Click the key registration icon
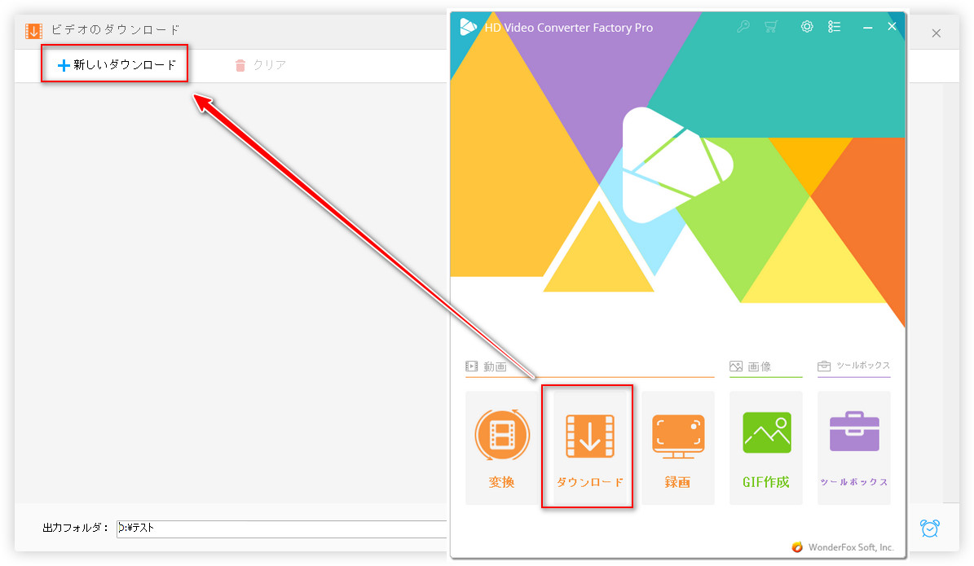Screen dimensions: 974x566 (x=743, y=27)
